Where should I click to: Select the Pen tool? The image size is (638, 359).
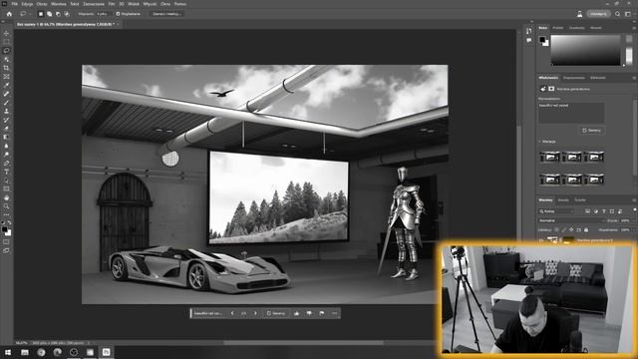[6, 163]
